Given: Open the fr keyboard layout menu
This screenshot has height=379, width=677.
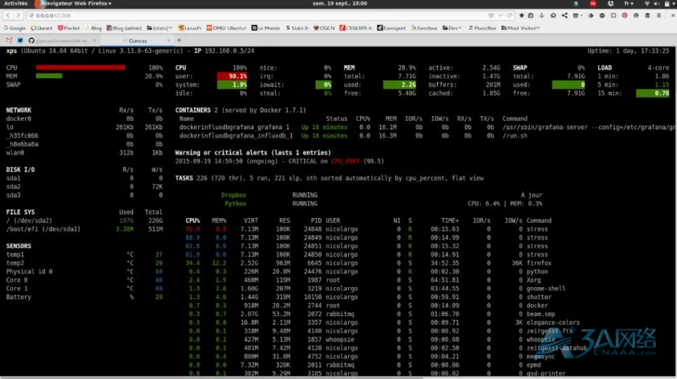Looking at the screenshot, I should tap(629, 3).
